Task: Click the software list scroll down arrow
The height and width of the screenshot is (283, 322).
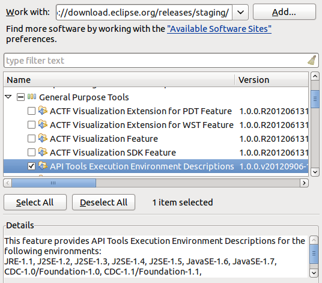Action: tap(315, 172)
